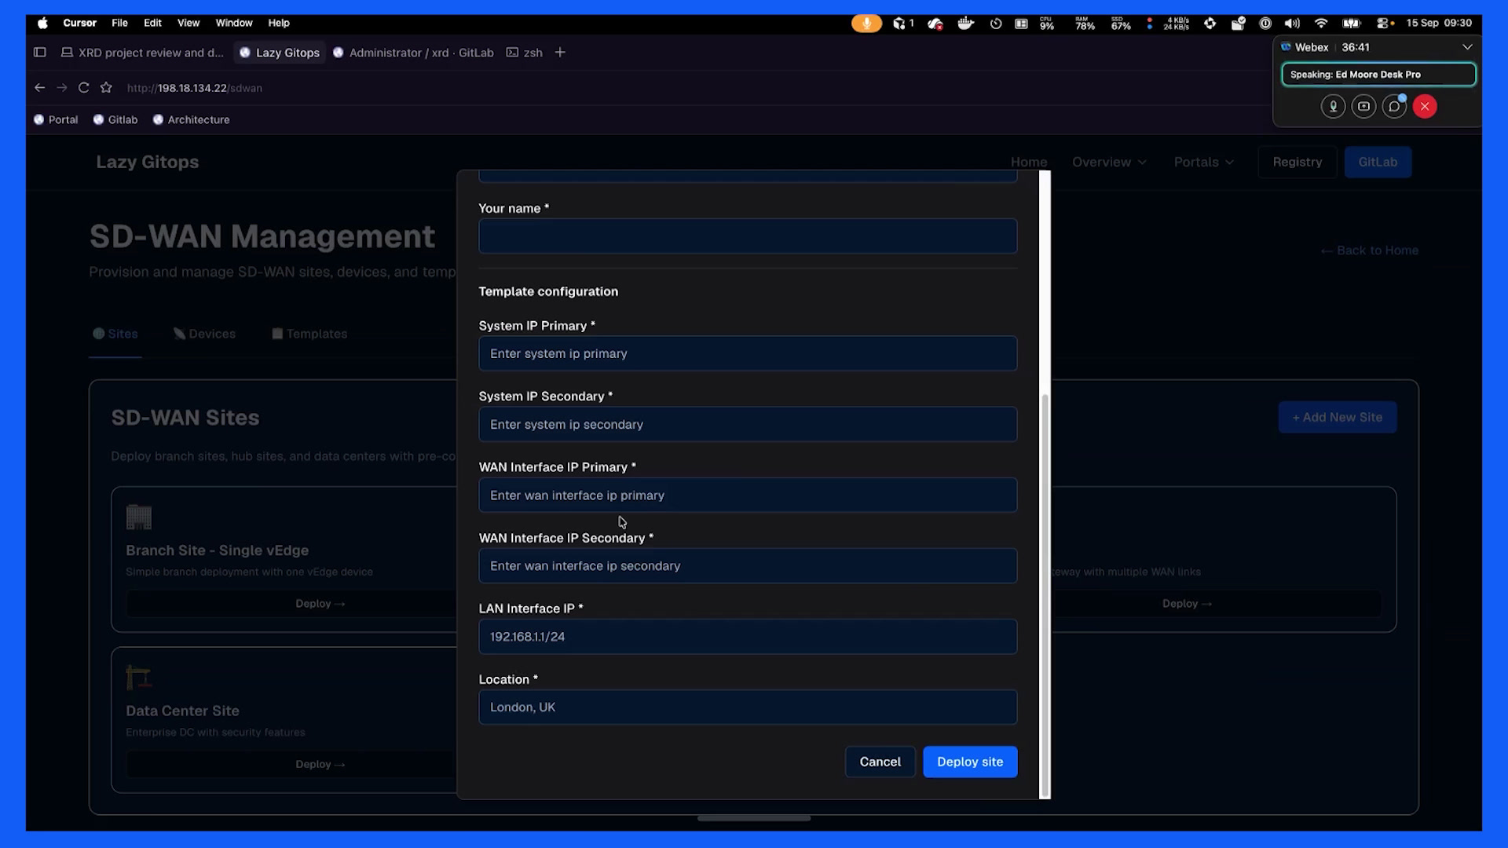Click the orange microphone menu bar icon
This screenshot has width=1508, height=848.
click(866, 24)
